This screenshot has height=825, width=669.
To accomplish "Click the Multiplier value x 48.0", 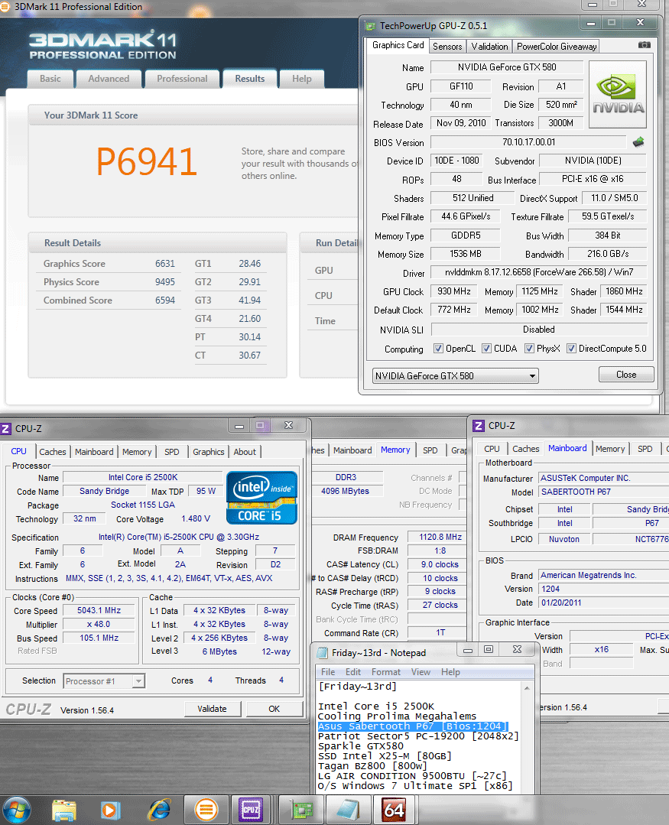I will pos(99,624).
